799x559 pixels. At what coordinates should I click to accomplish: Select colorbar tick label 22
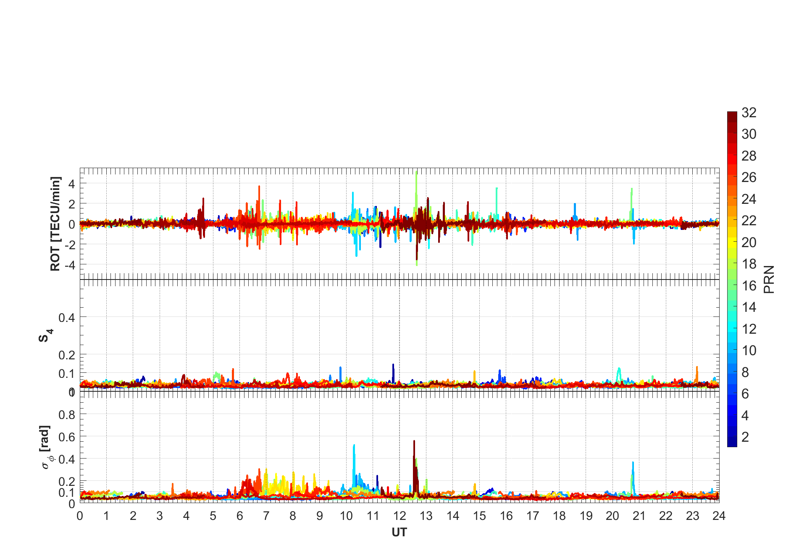(749, 221)
